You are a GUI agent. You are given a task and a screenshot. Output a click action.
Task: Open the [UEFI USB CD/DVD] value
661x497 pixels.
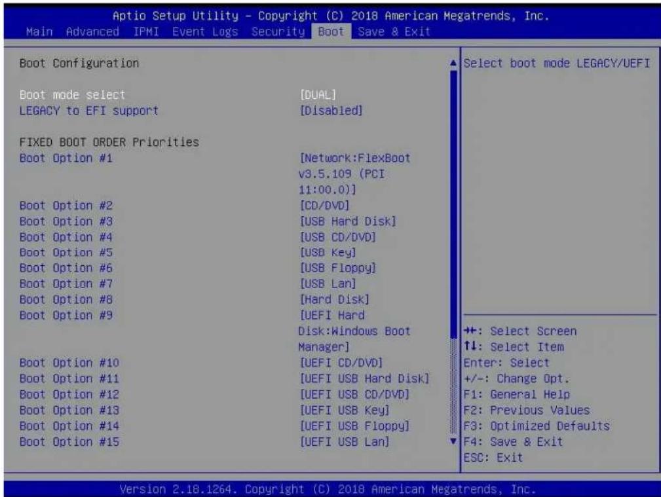pos(354,395)
